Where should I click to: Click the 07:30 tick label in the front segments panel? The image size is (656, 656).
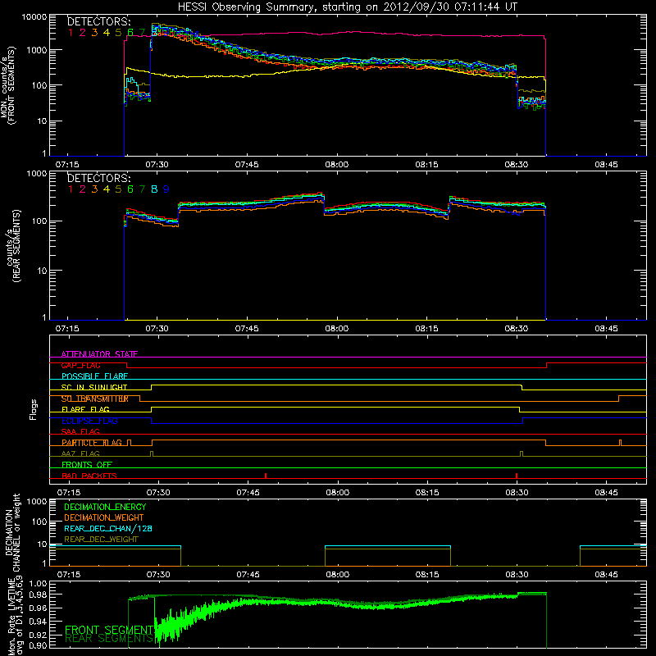tap(157, 165)
